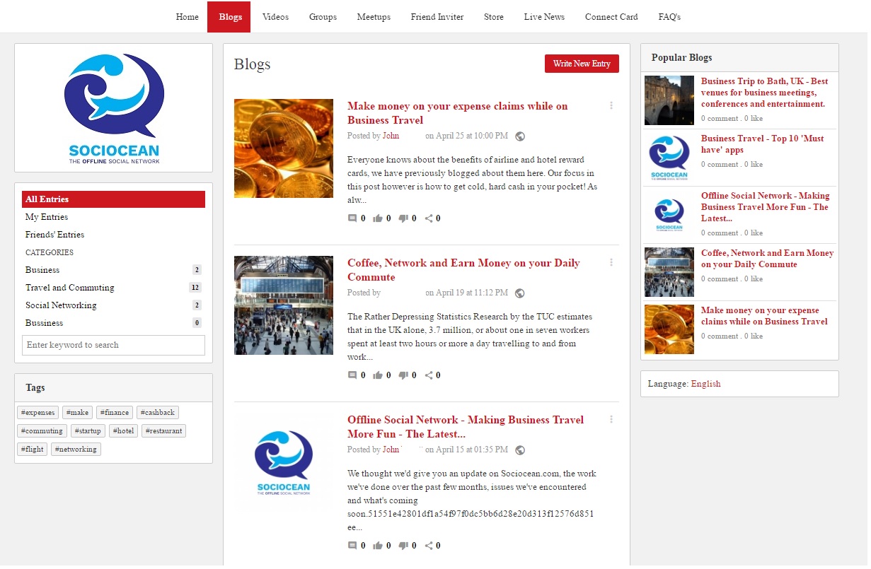Open the Groups navigation item

[323, 17]
